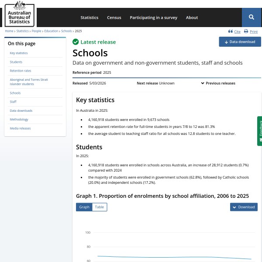The width and height of the screenshot is (262, 262).
Task: Jump to Aboriginal and Torres Strait Islander students
Action: 29,82
